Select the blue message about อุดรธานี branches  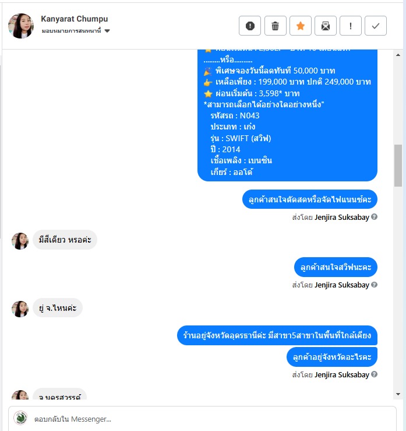click(277, 335)
